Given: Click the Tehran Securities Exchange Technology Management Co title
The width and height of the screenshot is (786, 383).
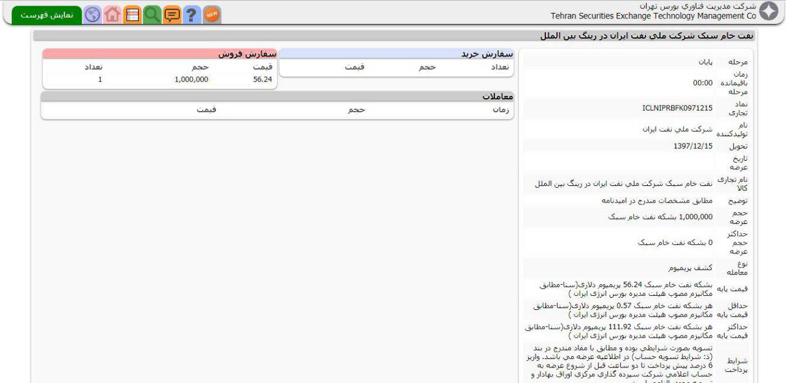Looking at the screenshot, I should click(653, 16).
